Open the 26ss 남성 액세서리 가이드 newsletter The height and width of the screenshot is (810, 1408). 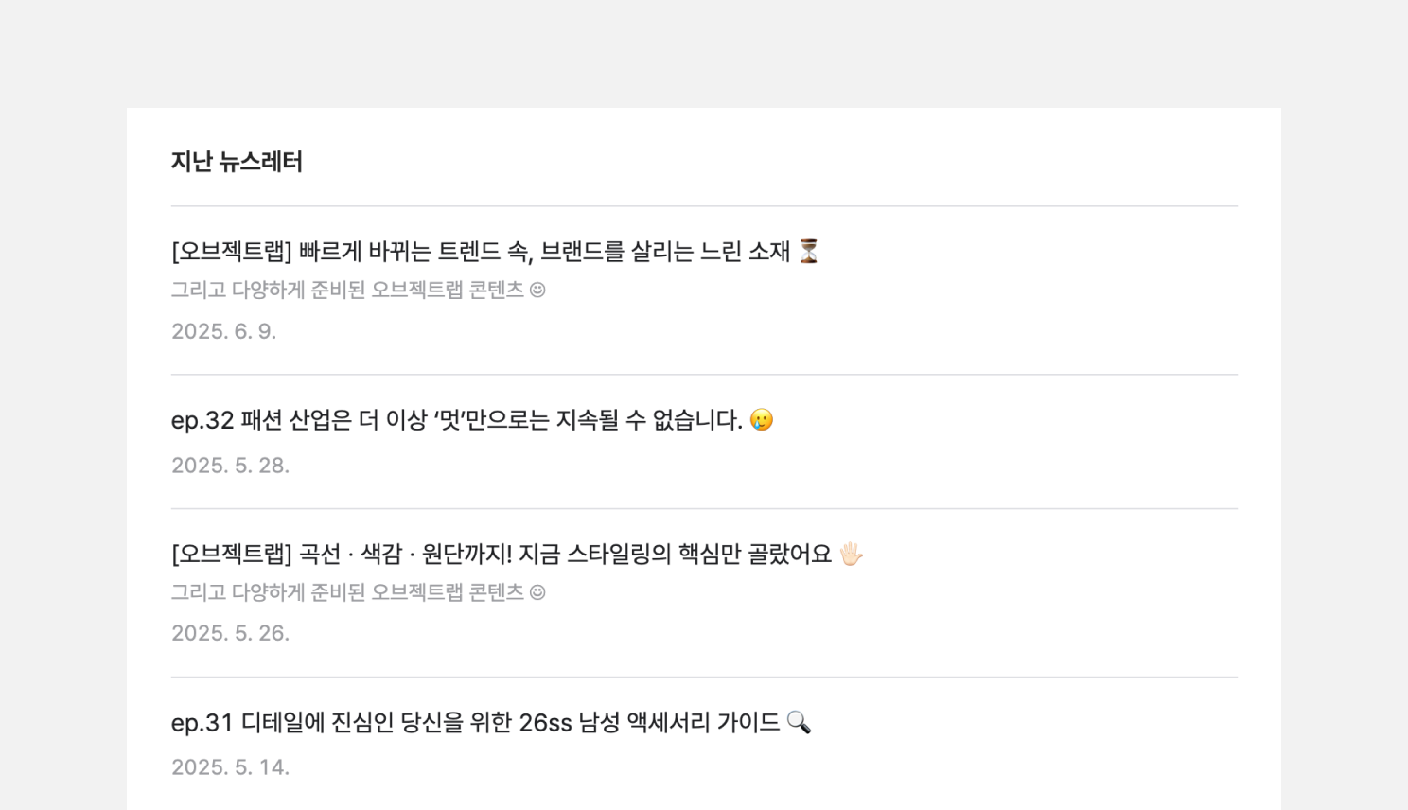tap(491, 723)
